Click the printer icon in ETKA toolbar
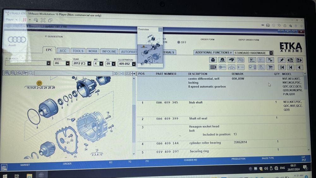This screenshot has width=316, height=178. click(x=213, y=60)
